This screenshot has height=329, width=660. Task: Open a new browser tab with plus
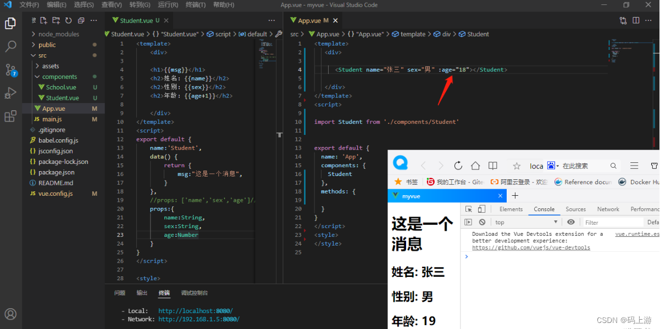coord(515,196)
